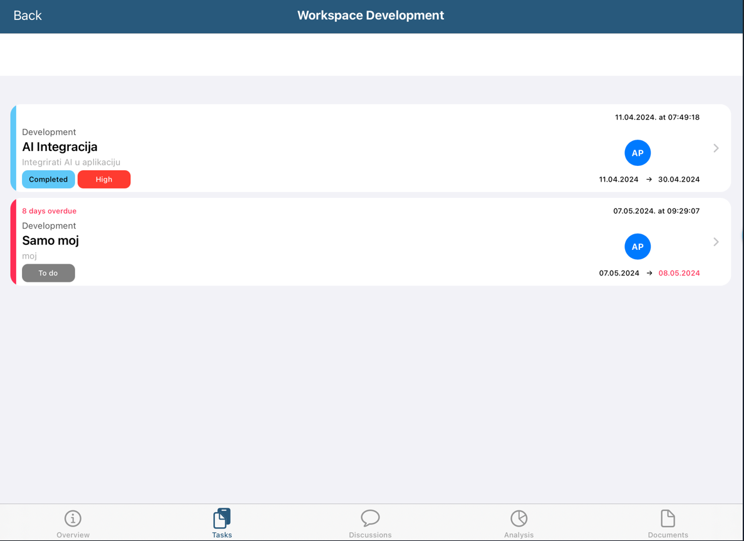Go back using the Back button
The height and width of the screenshot is (541, 744).
[x=28, y=16]
